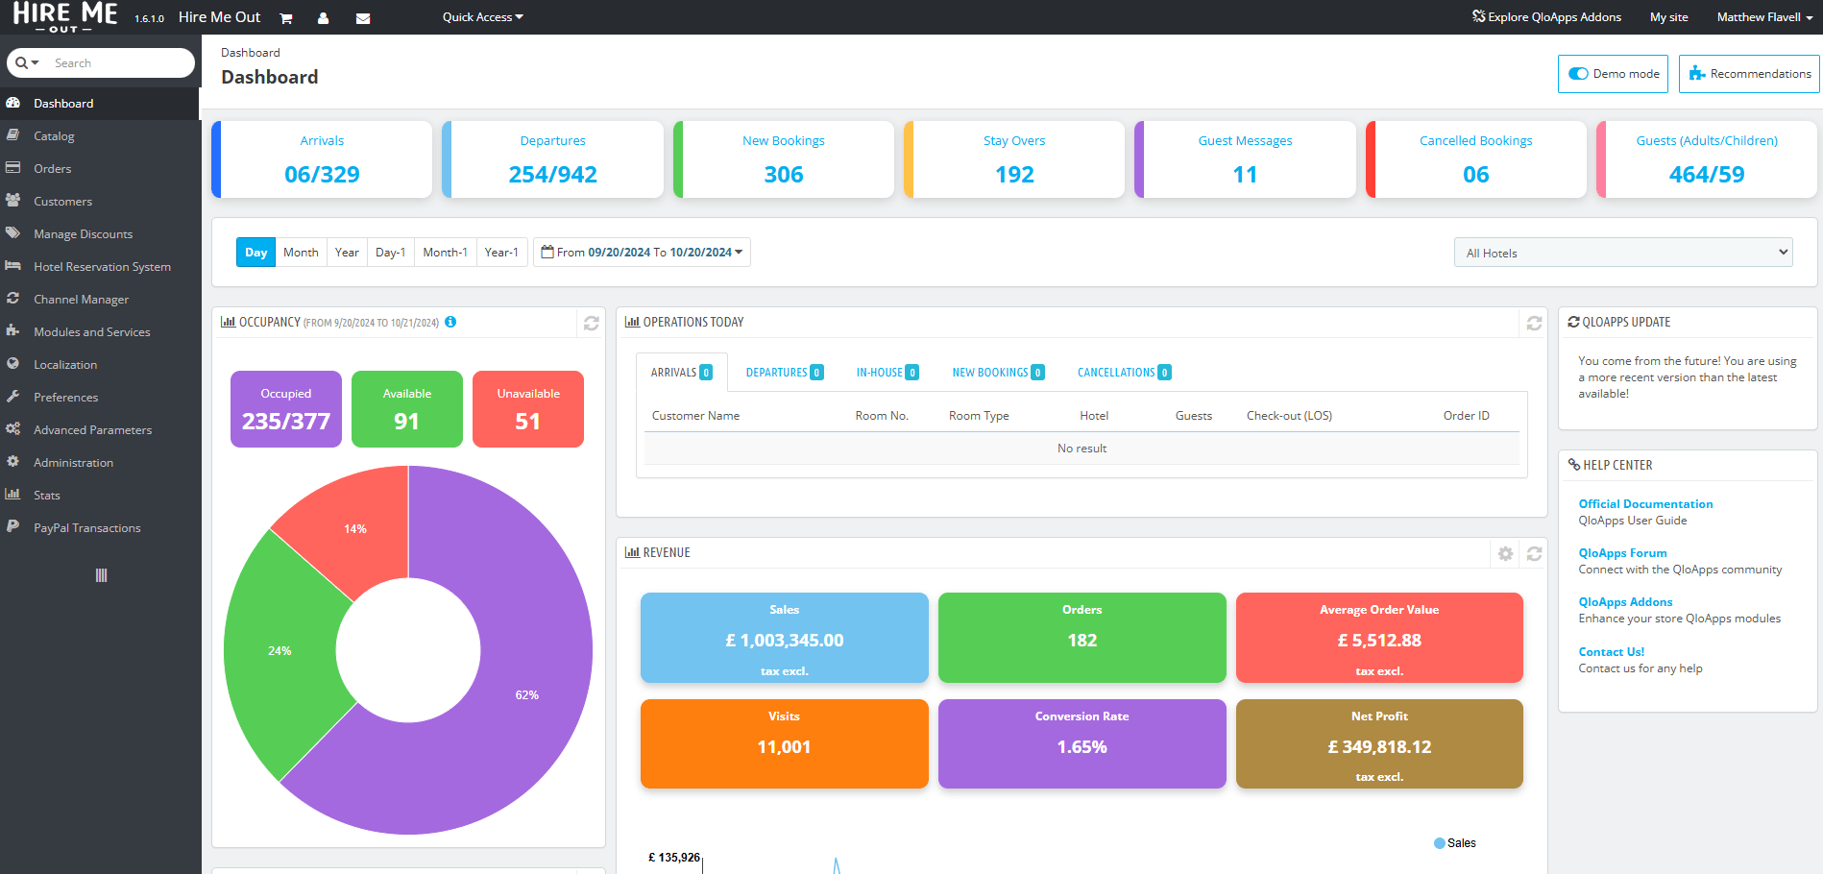Click the envelope messages icon in header
1823x874 pixels.
point(363,17)
